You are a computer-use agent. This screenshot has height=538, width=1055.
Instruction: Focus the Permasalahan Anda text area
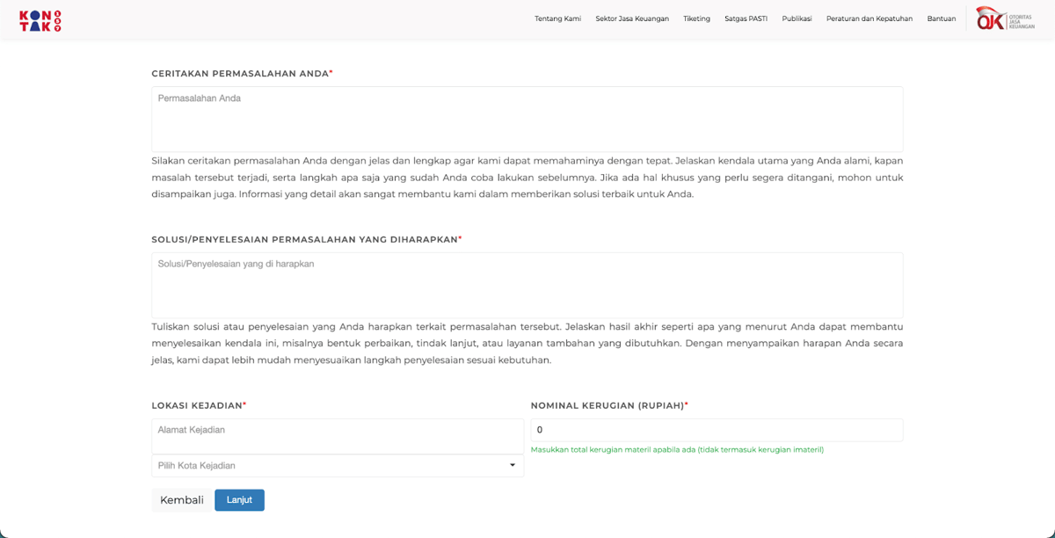527,119
